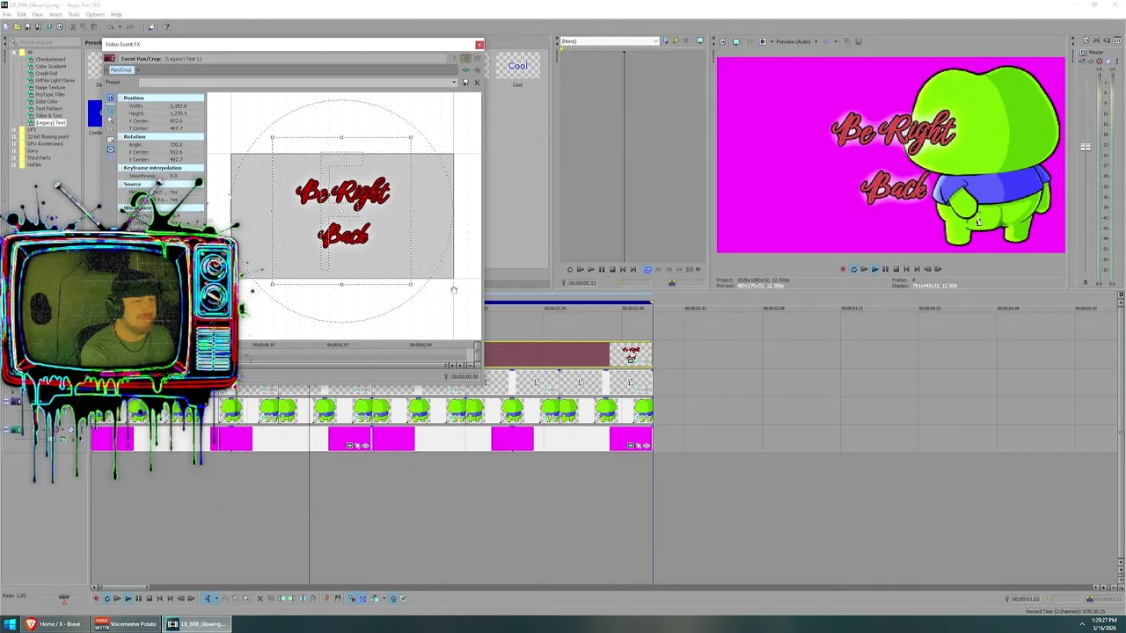Viewport: 1126px width, 633px height.
Task: Select the Checkerboard generator plug-in
Action: 50,59
